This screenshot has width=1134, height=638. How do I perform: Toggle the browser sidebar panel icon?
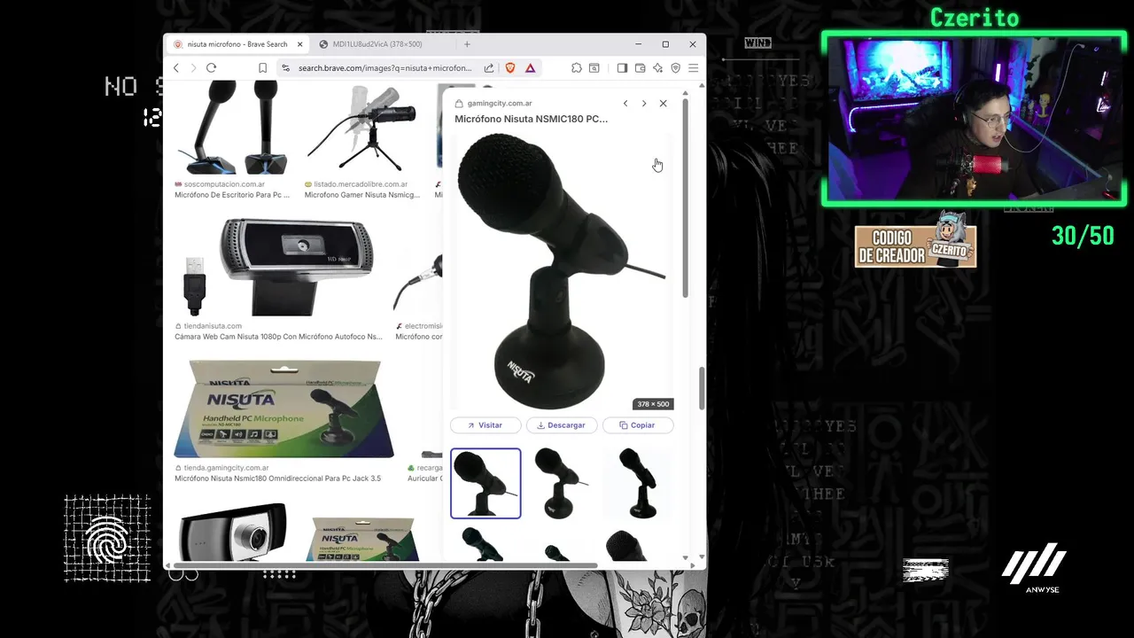[x=622, y=68]
